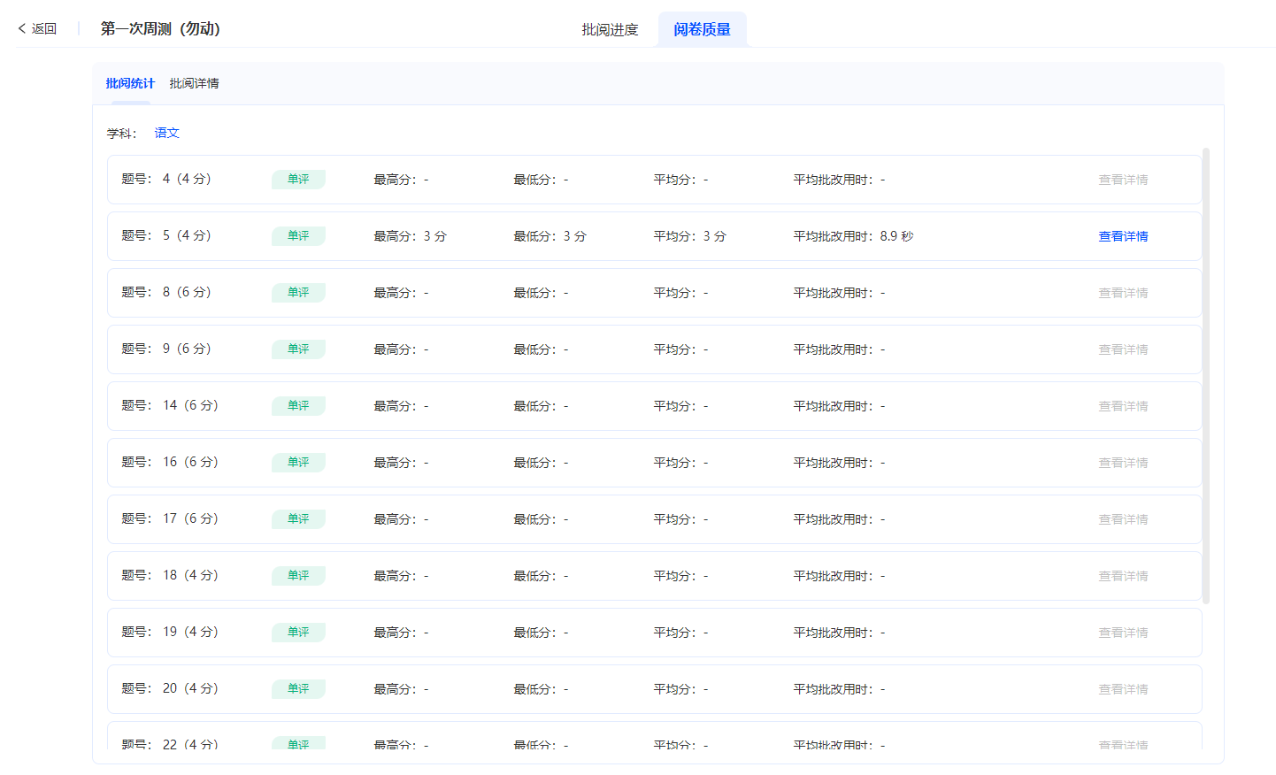The width and height of the screenshot is (1276, 775).
Task: Click 查看详情 on question 14 row
Action: coord(1123,406)
